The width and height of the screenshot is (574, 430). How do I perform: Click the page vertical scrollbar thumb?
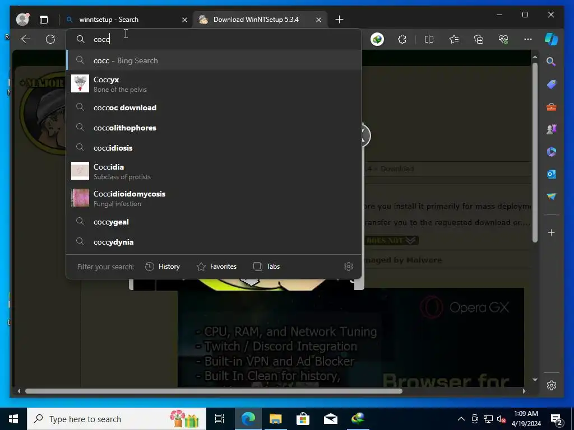535,152
